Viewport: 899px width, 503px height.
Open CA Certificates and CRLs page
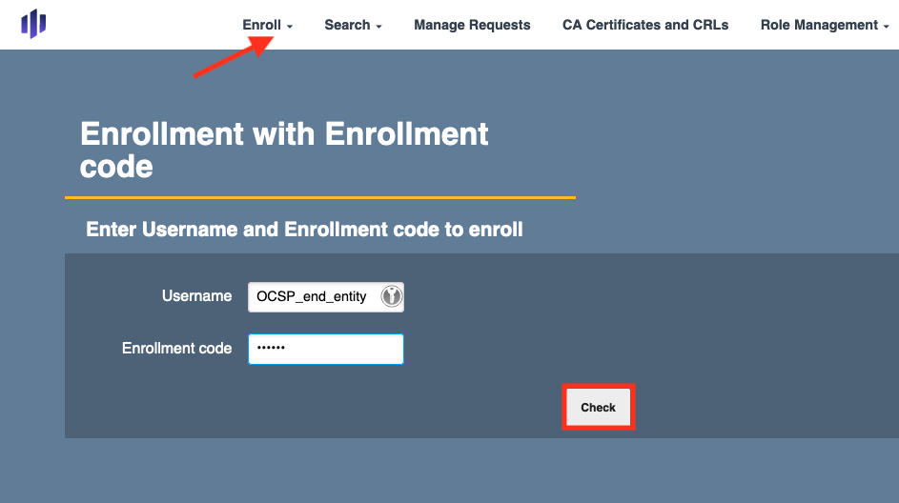pos(645,25)
